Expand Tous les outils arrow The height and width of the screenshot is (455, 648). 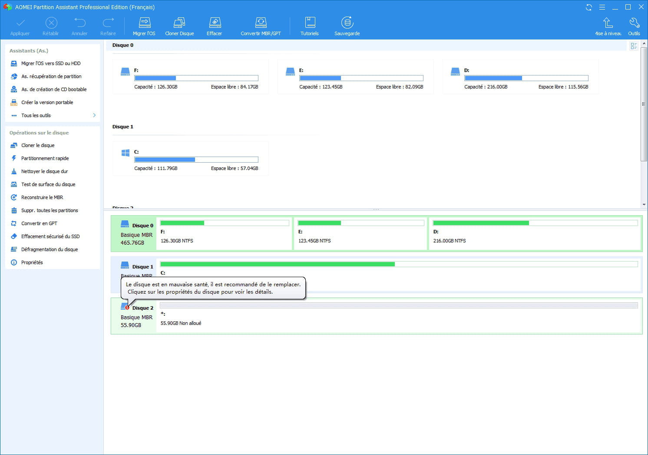pos(94,115)
